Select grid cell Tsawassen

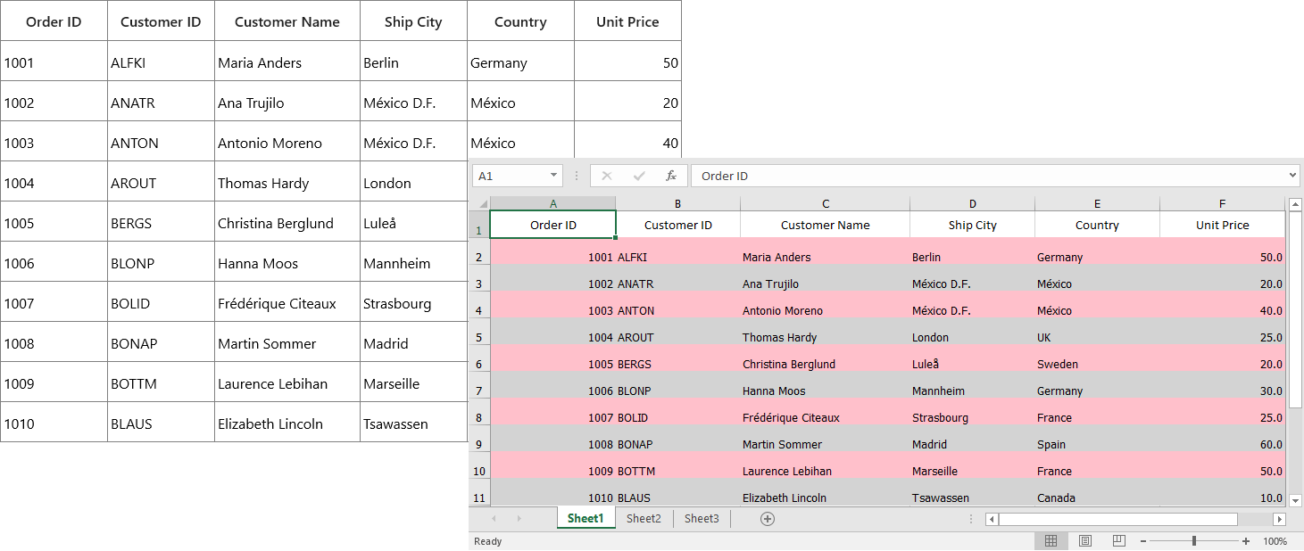click(x=413, y=424)
